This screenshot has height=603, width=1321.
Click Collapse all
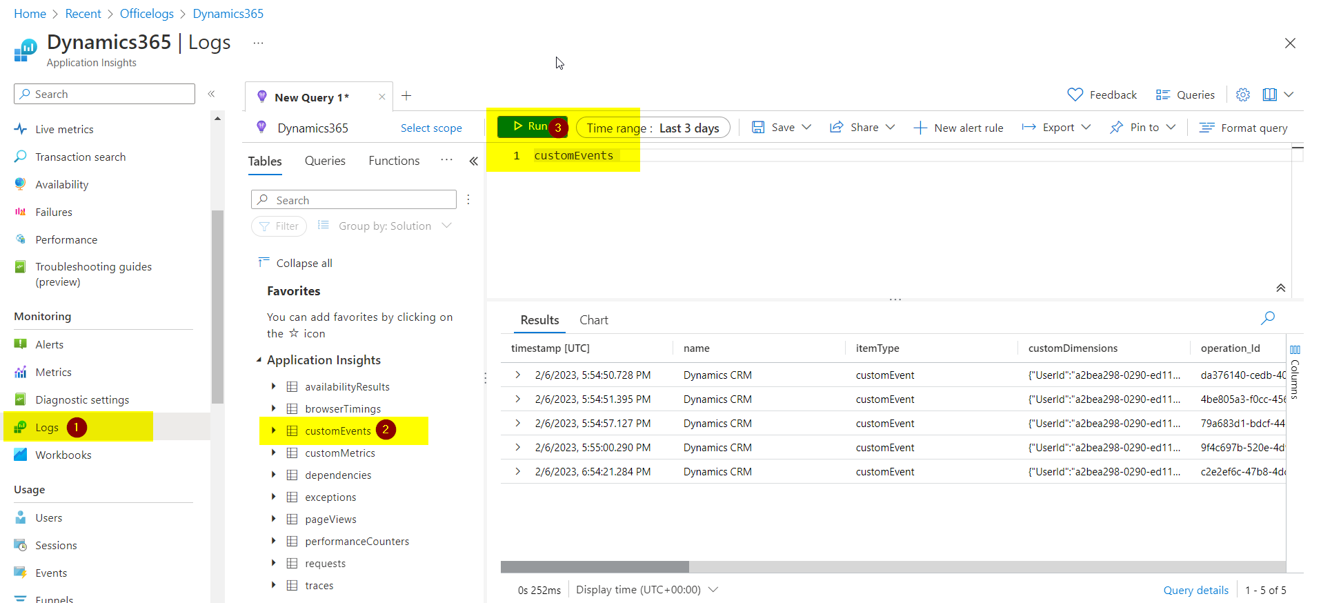tap(295, 263)
